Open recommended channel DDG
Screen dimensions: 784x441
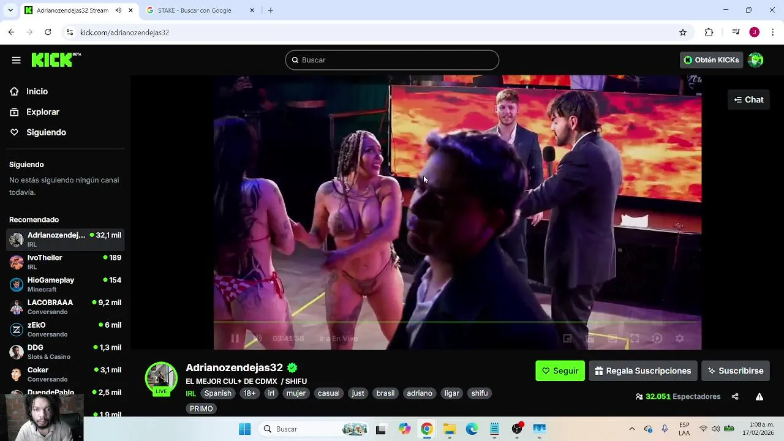(66, 352)
